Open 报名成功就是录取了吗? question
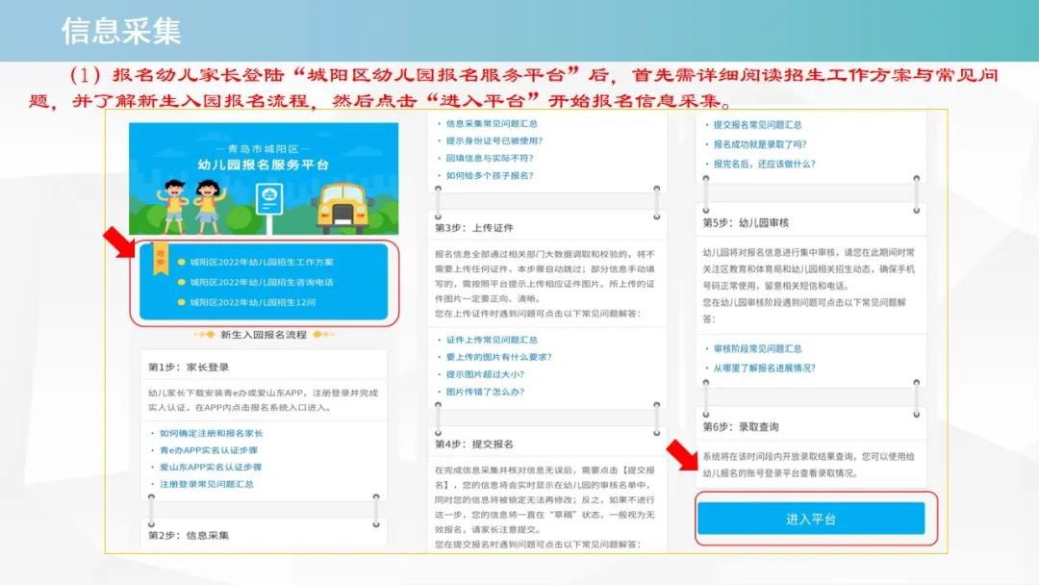 (x=760, y=144)
